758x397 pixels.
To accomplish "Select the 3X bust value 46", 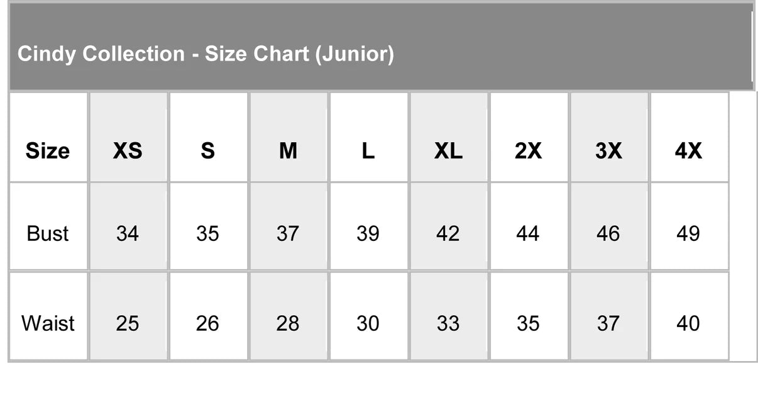I will 608,233.
